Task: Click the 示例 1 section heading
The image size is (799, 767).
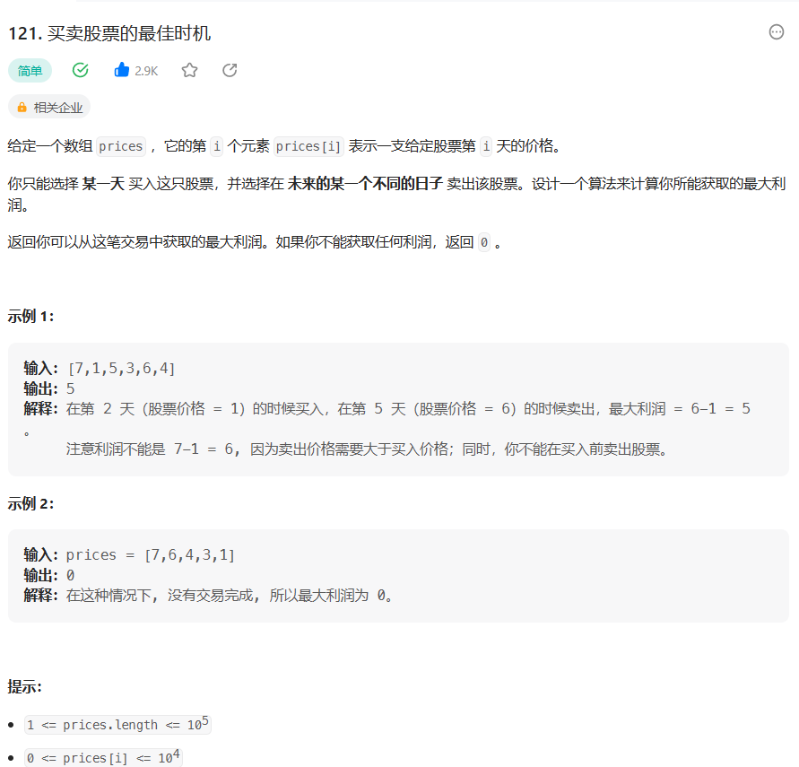Action: (x=30, y=316)
